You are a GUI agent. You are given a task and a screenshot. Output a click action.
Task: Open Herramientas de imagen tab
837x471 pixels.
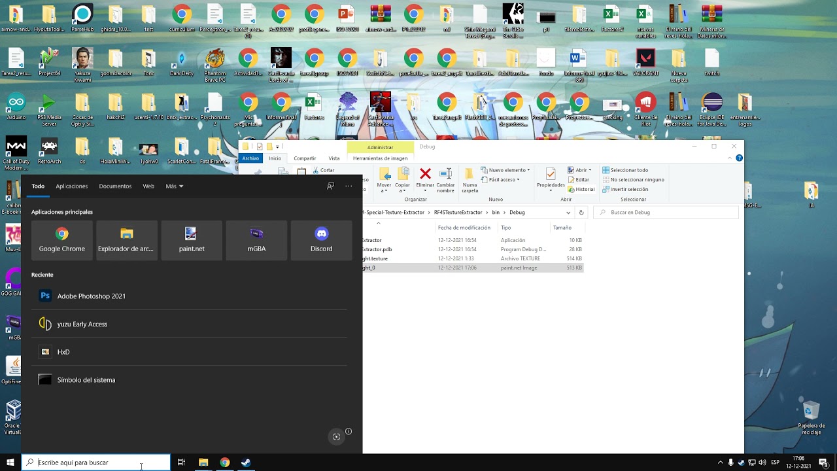click(x=380, y=158)
